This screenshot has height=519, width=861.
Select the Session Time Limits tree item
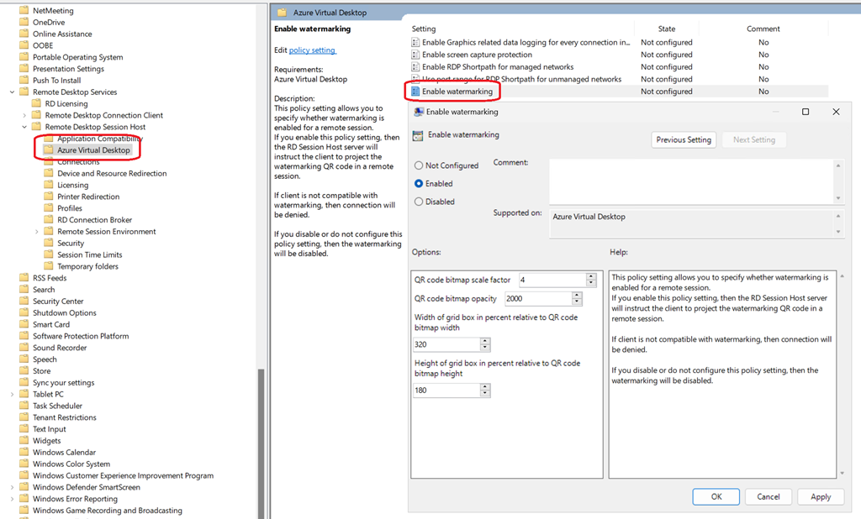click(x=90, y=254)
